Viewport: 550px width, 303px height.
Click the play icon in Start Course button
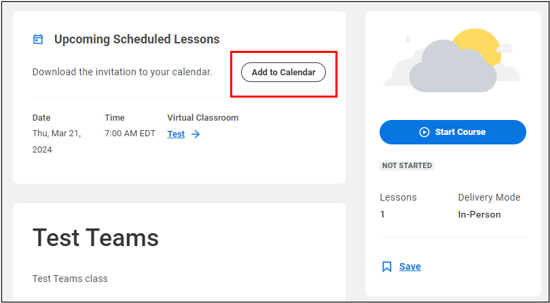pos(424,132)
